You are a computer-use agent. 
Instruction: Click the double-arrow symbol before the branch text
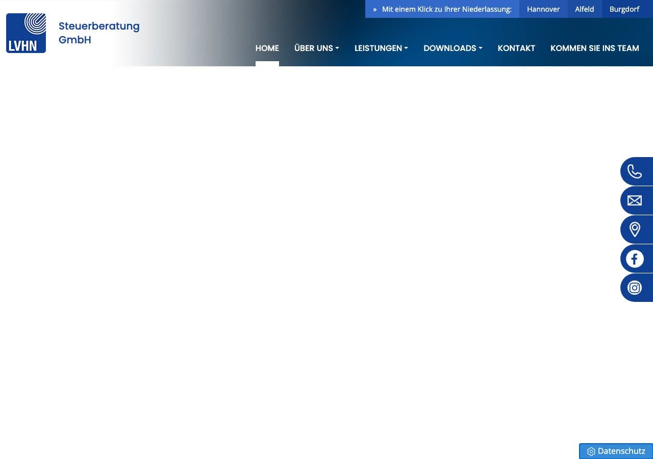click(x=374, y=9)
